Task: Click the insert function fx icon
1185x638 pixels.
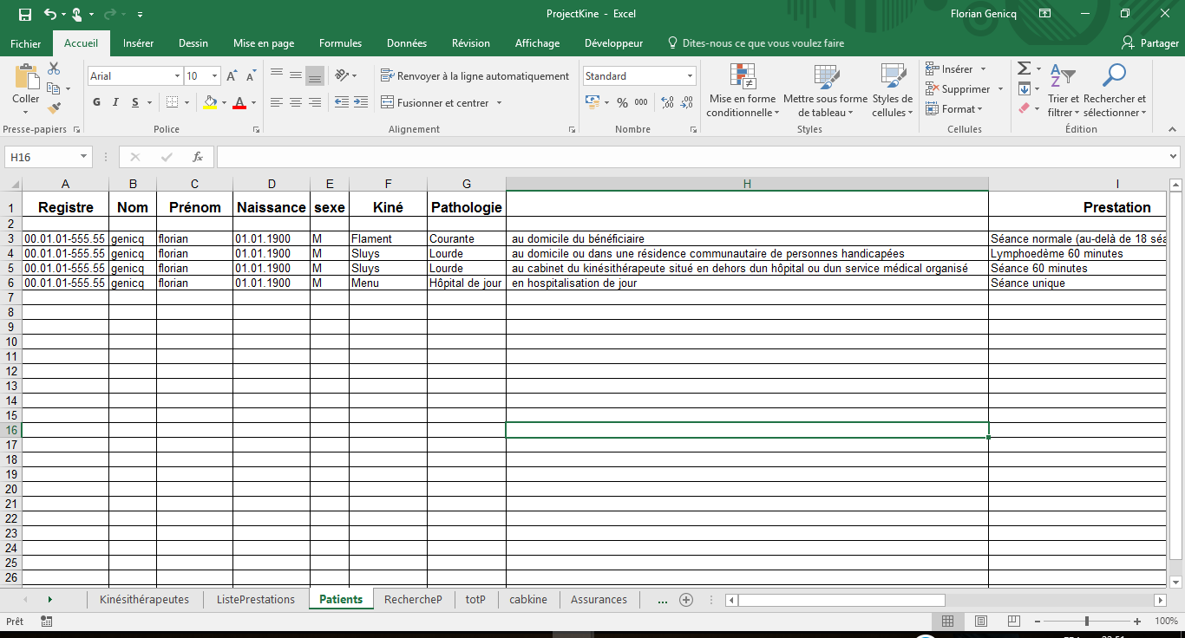Action: (198, 157)
